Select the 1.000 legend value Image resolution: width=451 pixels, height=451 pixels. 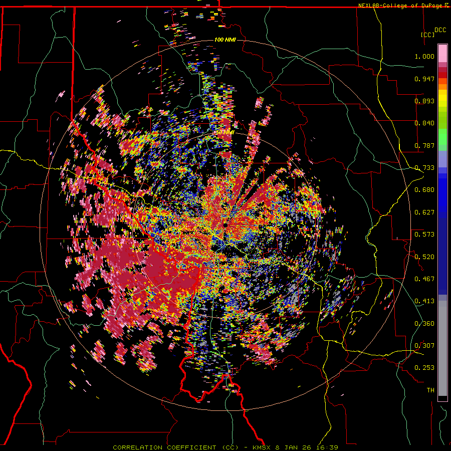point(424,56)
